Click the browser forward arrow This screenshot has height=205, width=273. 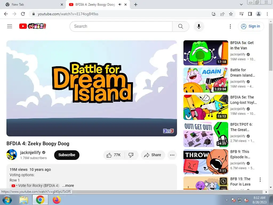[x=14, y=14]
